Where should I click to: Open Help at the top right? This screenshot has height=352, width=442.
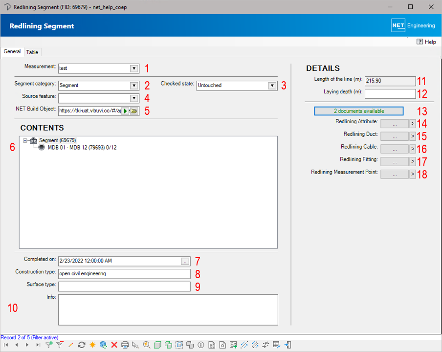[426, 42]
